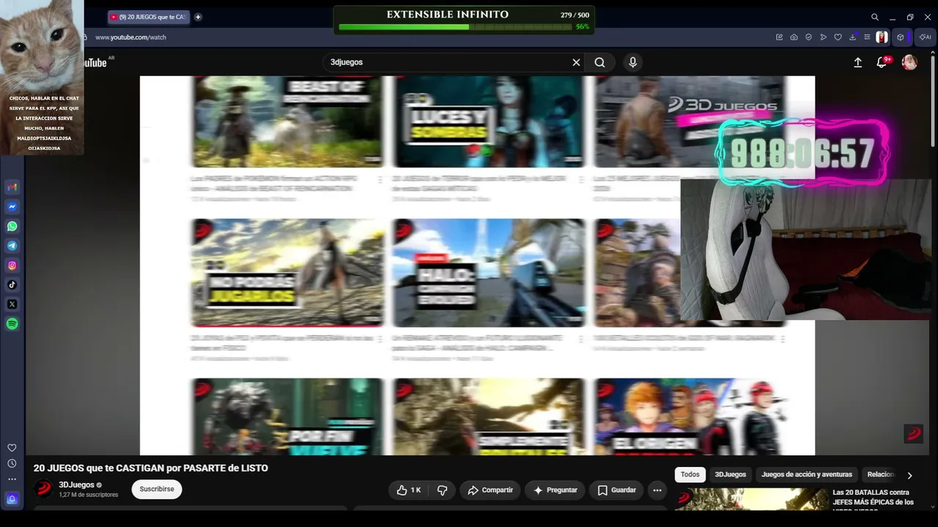
Task: Open the 'POR FIN' video thumbnail
Action: pyautogui.click(x=287, y=416)
